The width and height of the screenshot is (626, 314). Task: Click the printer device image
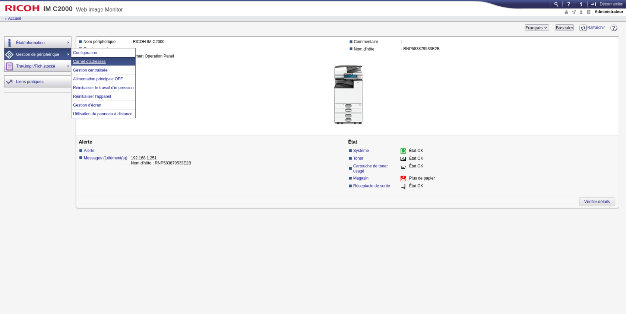click(x=348, y=95)
